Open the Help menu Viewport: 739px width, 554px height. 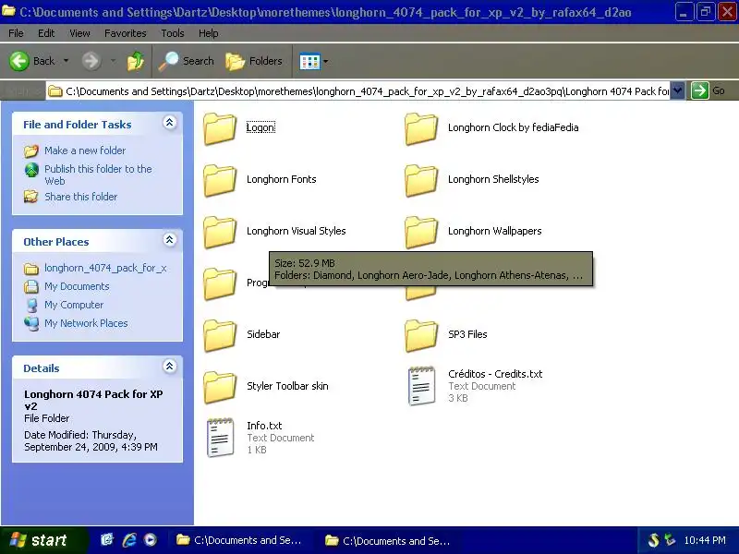point(209,33)
